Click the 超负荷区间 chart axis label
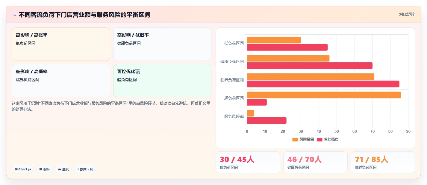Screen dimensions: 427x185 [234, 98]
